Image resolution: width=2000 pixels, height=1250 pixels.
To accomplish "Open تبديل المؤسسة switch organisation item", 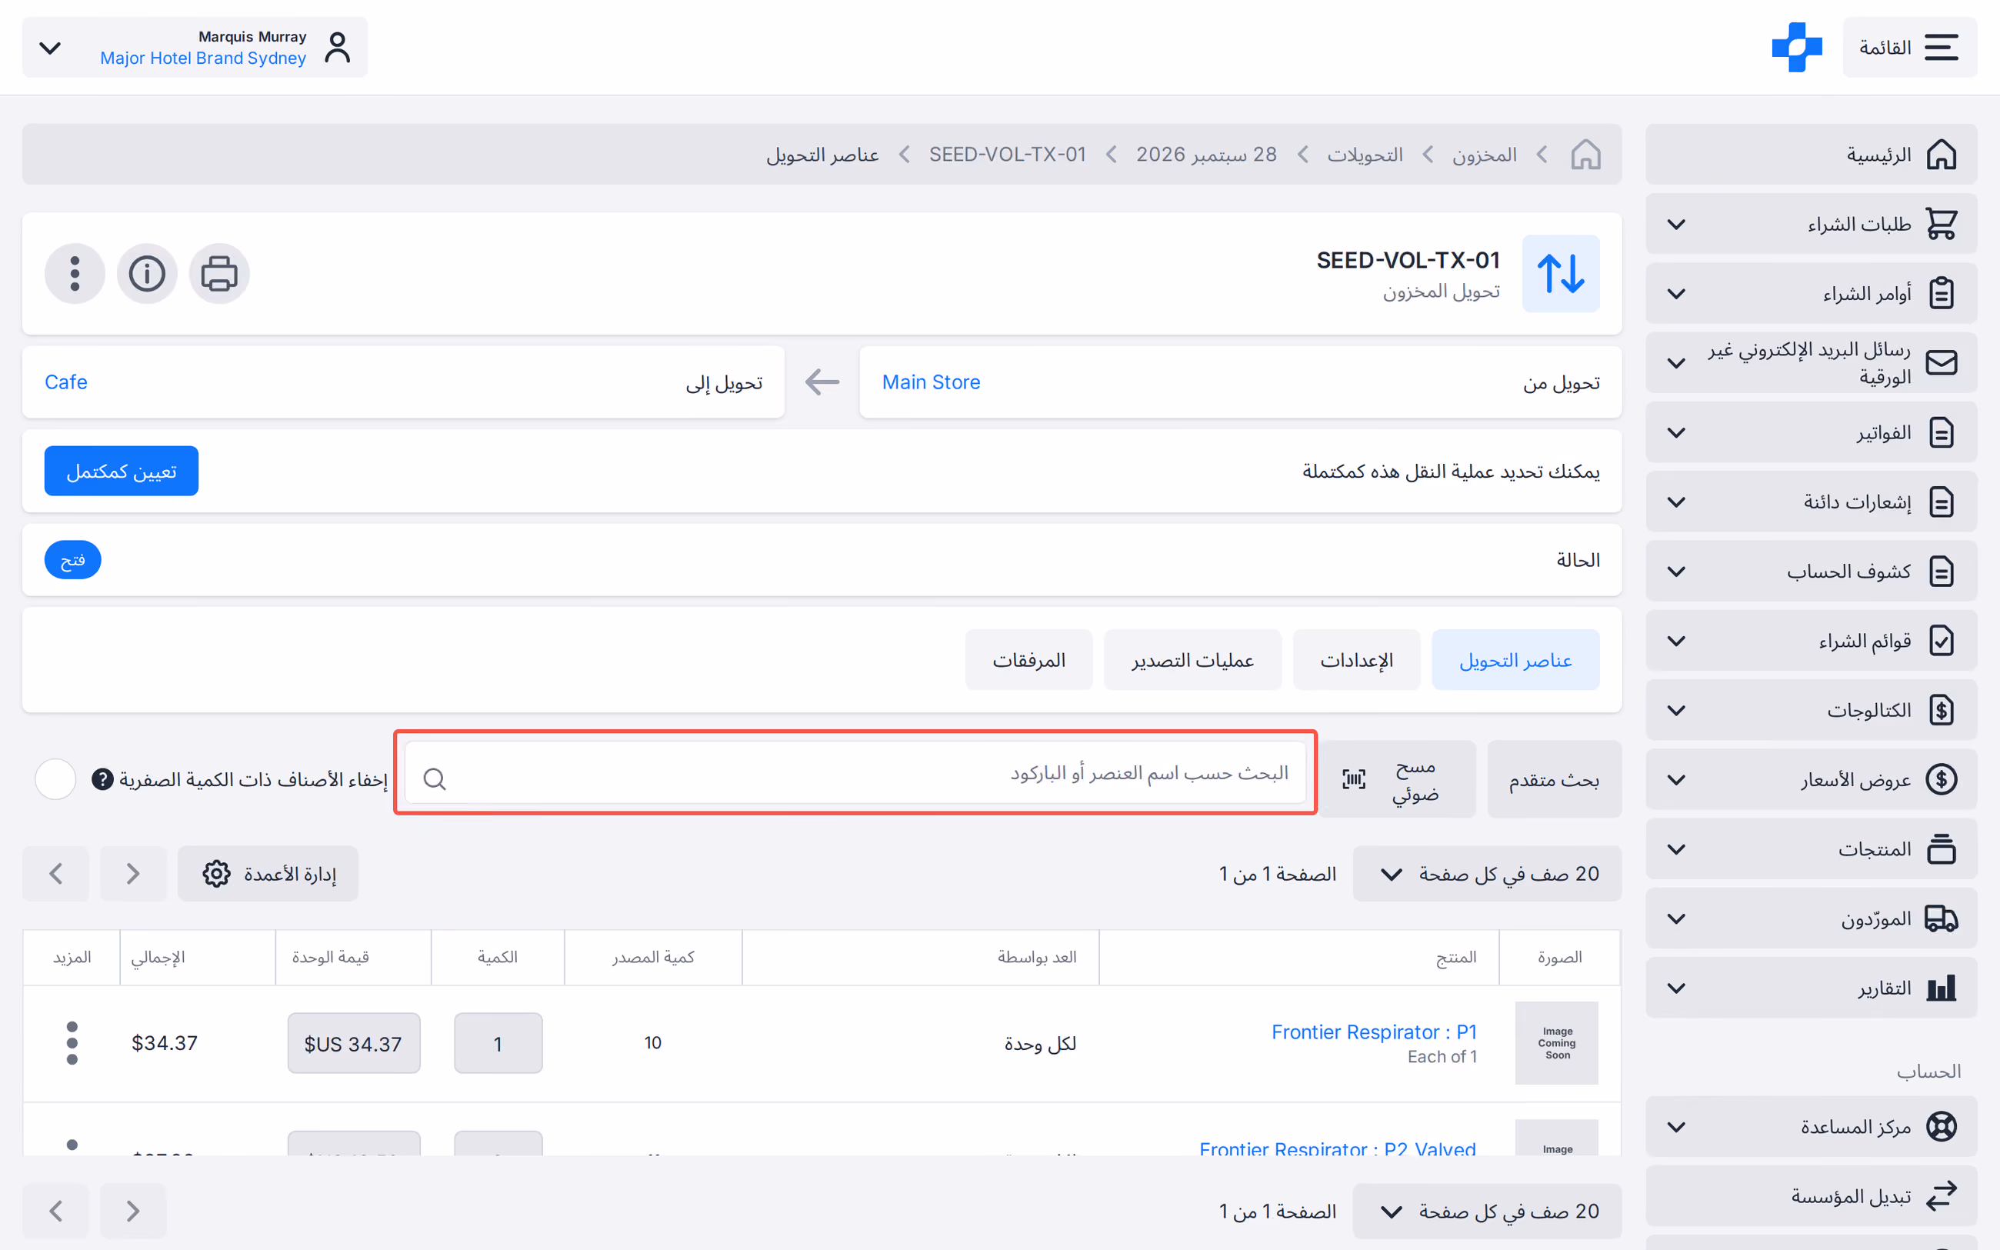I will click(1812, 1196).
